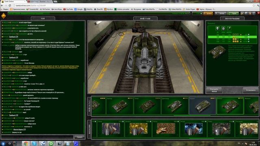Select the highlighted bright green upgrade row
Viewport: 260px width, 146px height.
pyautogui.click(x=232, y=37)
